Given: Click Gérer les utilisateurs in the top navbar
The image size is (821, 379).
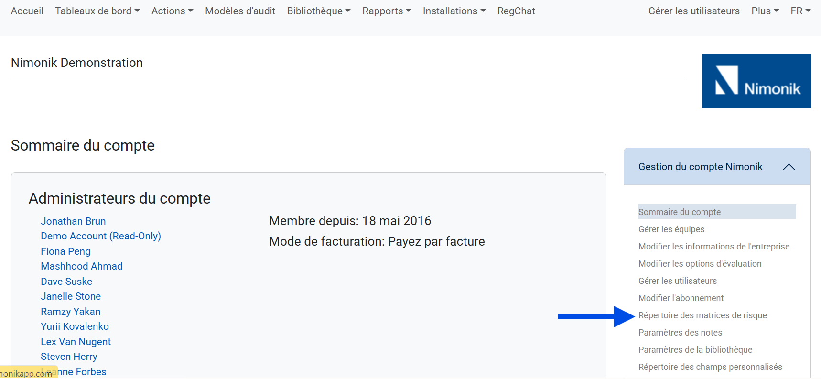Looking at the screenshot, I should (x=694, y=11).
